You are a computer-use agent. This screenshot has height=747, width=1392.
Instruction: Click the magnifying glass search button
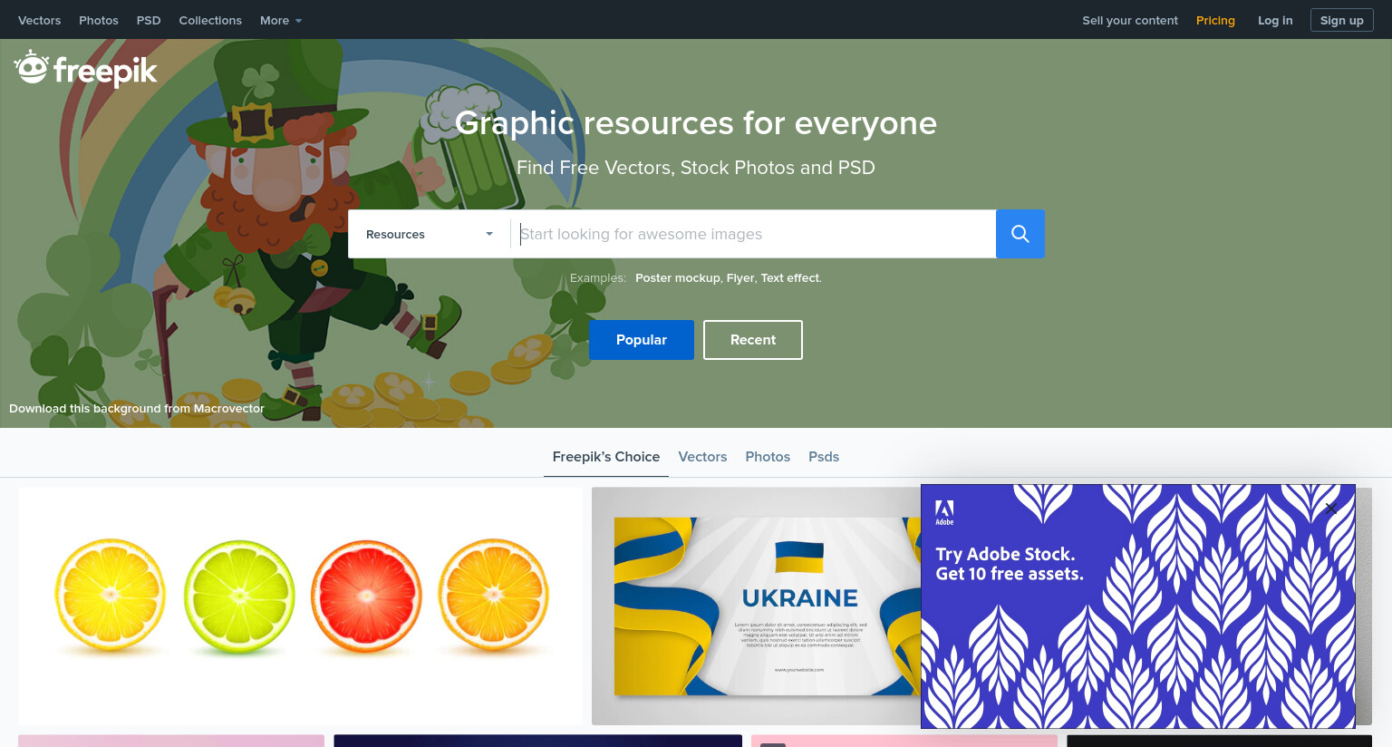(x=1020, y=234)
